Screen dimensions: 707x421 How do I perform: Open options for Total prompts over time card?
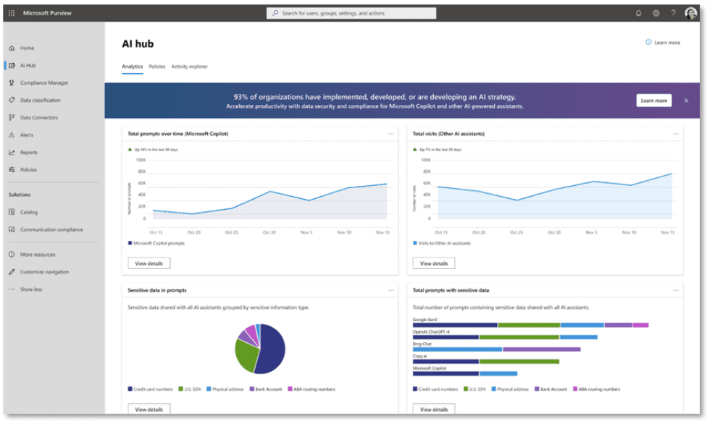[x=391, y=134]
